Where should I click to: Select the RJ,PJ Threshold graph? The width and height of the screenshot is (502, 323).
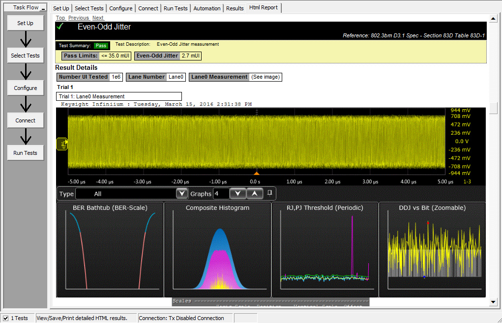[x=325, y=250]
